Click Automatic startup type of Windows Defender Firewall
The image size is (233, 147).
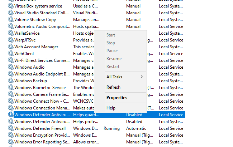pos(136,128)
